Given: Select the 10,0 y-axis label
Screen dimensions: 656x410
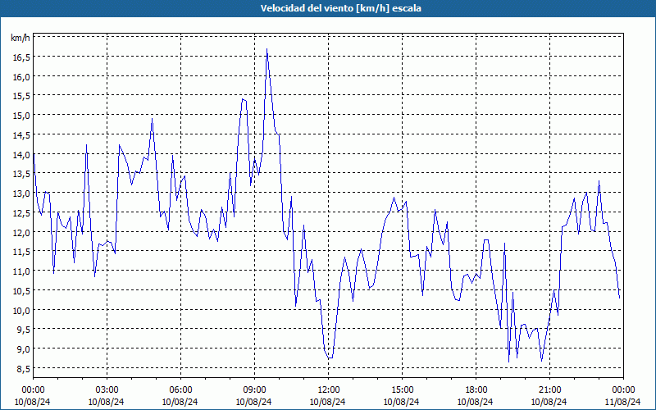Looking at the screenshot, I should (x=21, y=310).
